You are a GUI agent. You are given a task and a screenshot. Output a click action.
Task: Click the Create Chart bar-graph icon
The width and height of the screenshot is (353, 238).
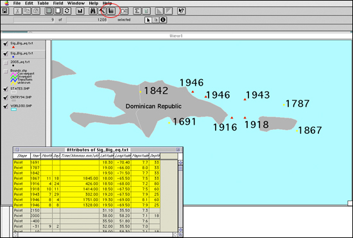pos(80,11)
